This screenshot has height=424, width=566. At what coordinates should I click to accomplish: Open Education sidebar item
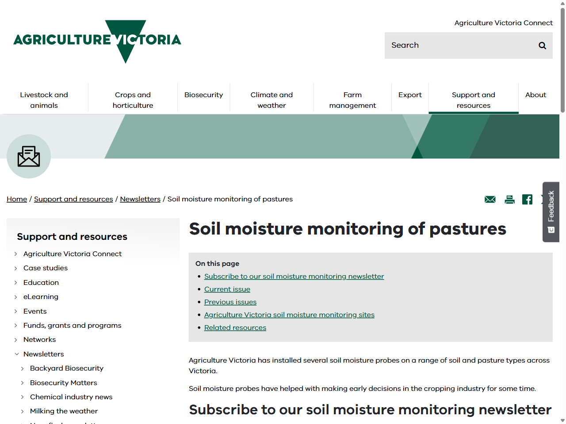click(41, 283)
